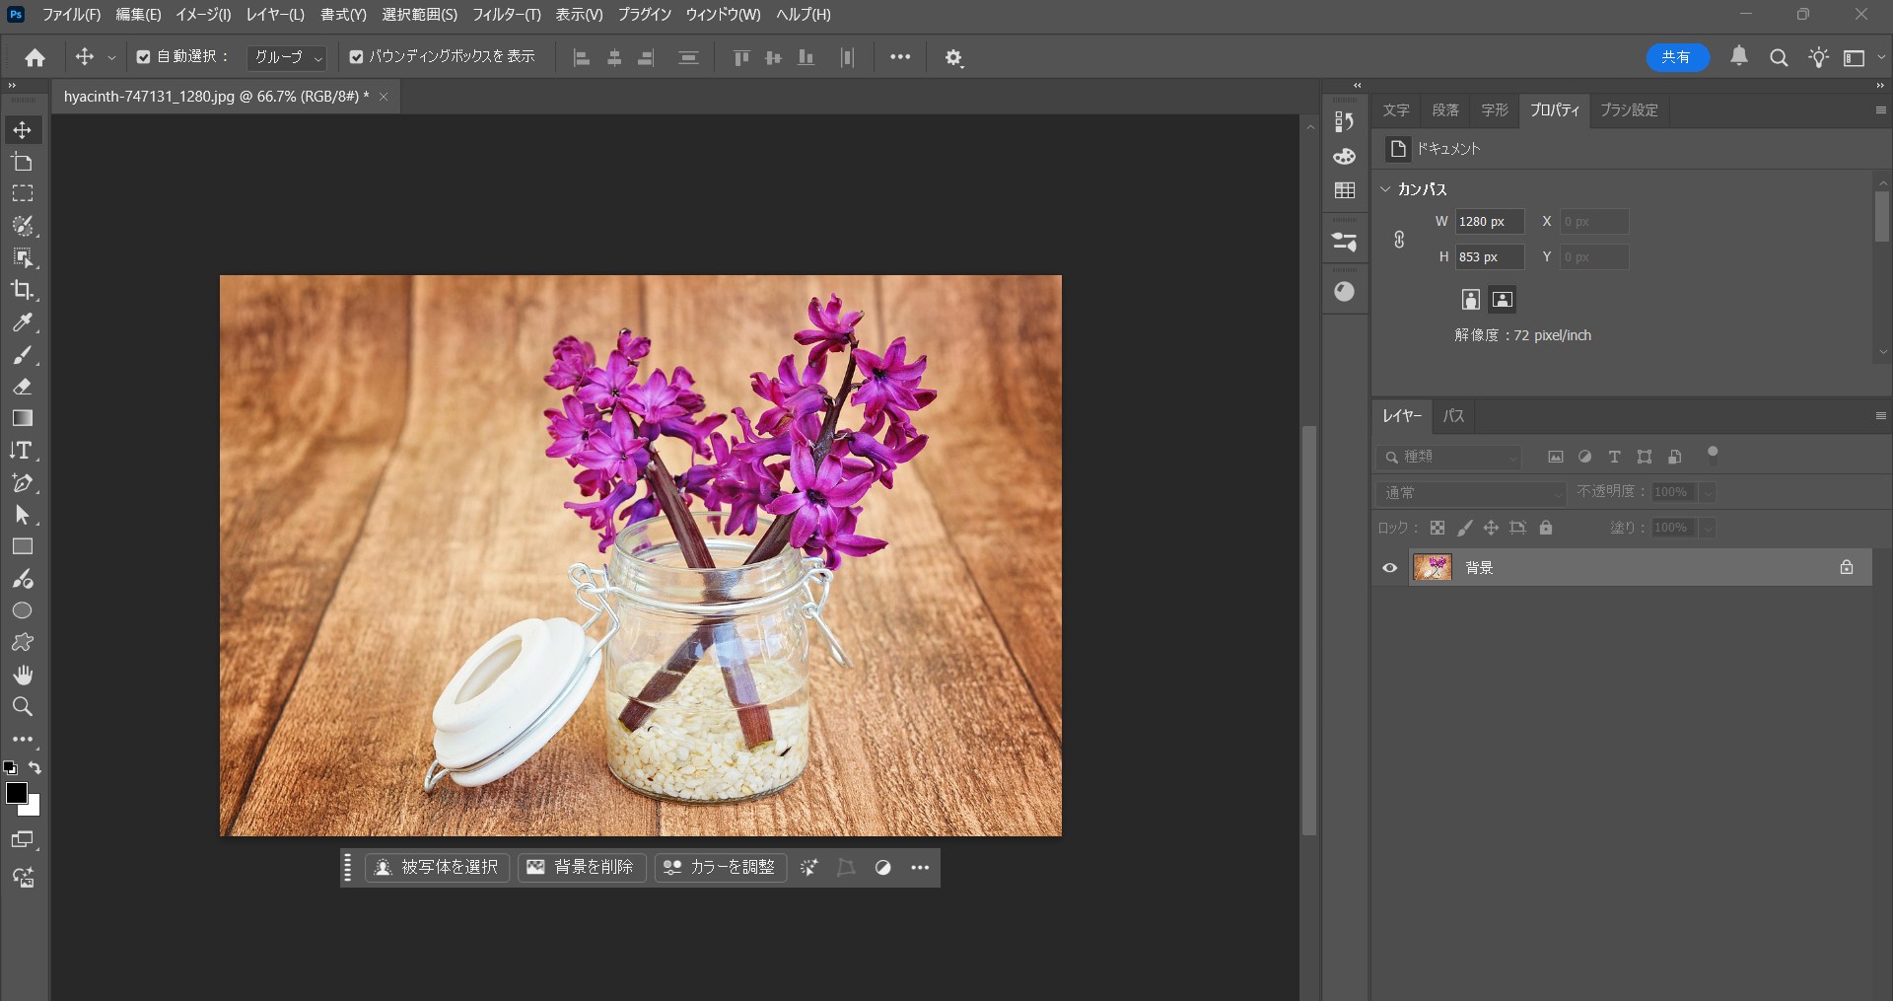The height and width of the screenshot is (1001, 1893).
Task: Switch to the 文字 panel tab
Action: pyautogui.click(x=1395, y=110)
